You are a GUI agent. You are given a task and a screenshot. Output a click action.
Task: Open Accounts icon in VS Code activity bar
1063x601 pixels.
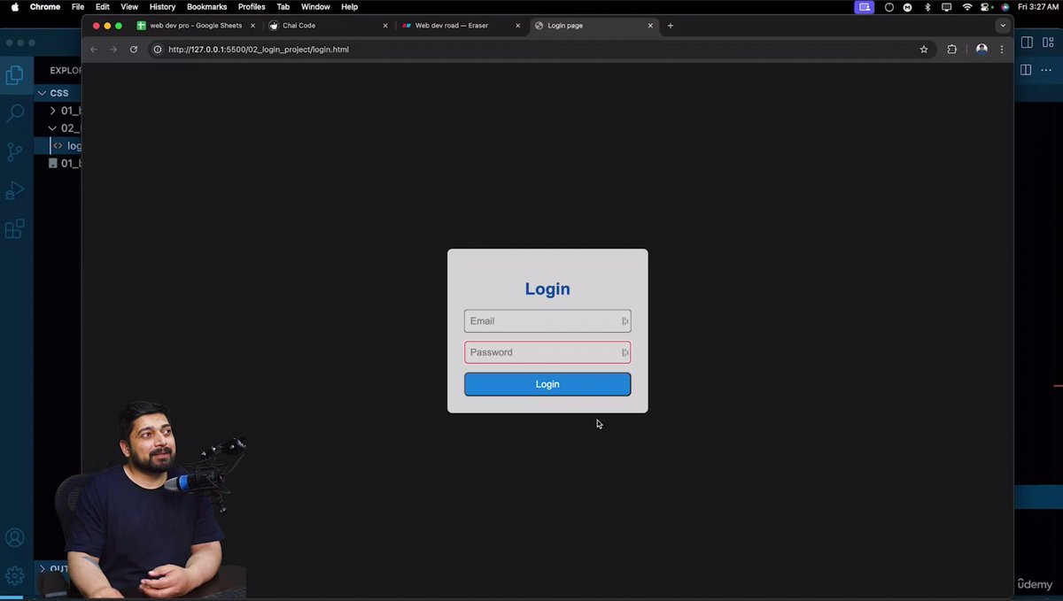point(14,538)
